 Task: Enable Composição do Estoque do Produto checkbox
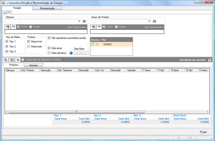(x=23, y=59)
